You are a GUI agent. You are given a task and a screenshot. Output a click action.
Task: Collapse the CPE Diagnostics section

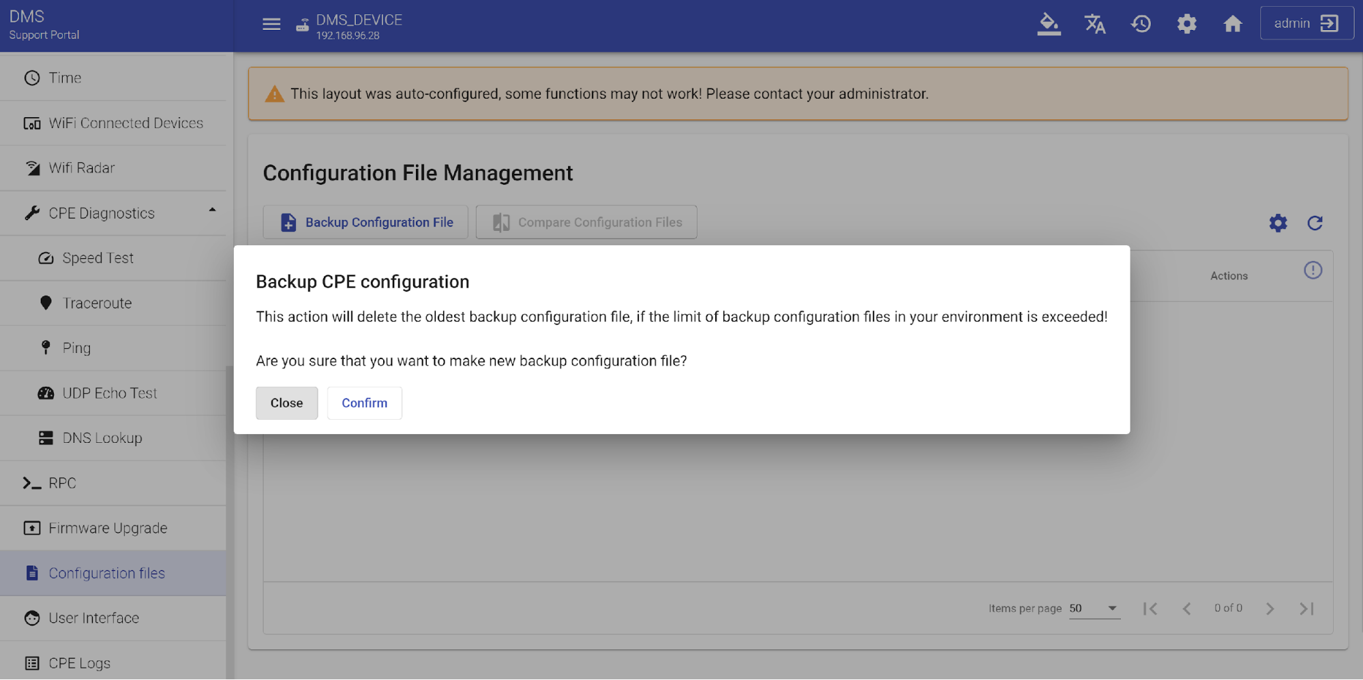pos(212,211)
